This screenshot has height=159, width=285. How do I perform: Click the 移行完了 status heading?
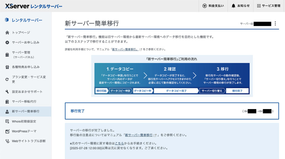(x=78, y=111)
